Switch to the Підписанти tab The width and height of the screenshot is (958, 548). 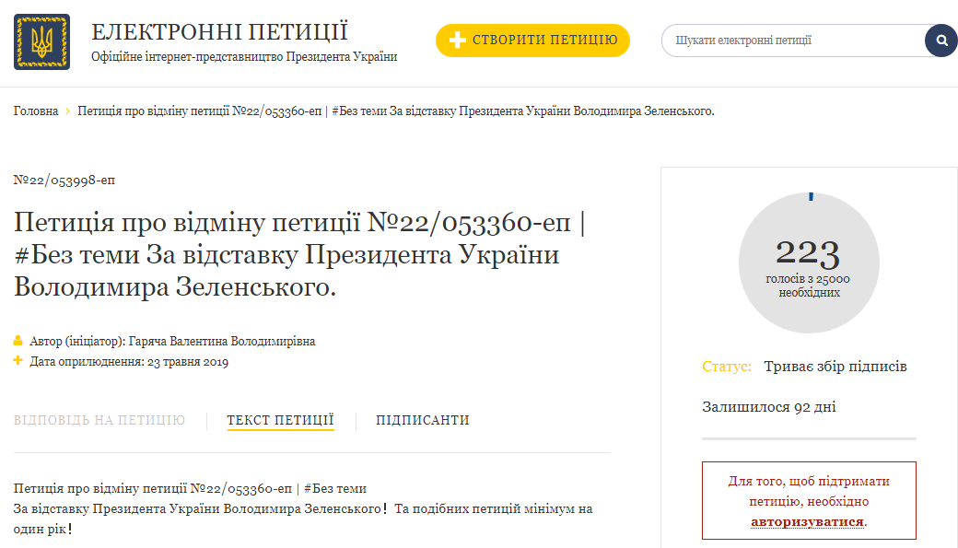pos(423,420)
